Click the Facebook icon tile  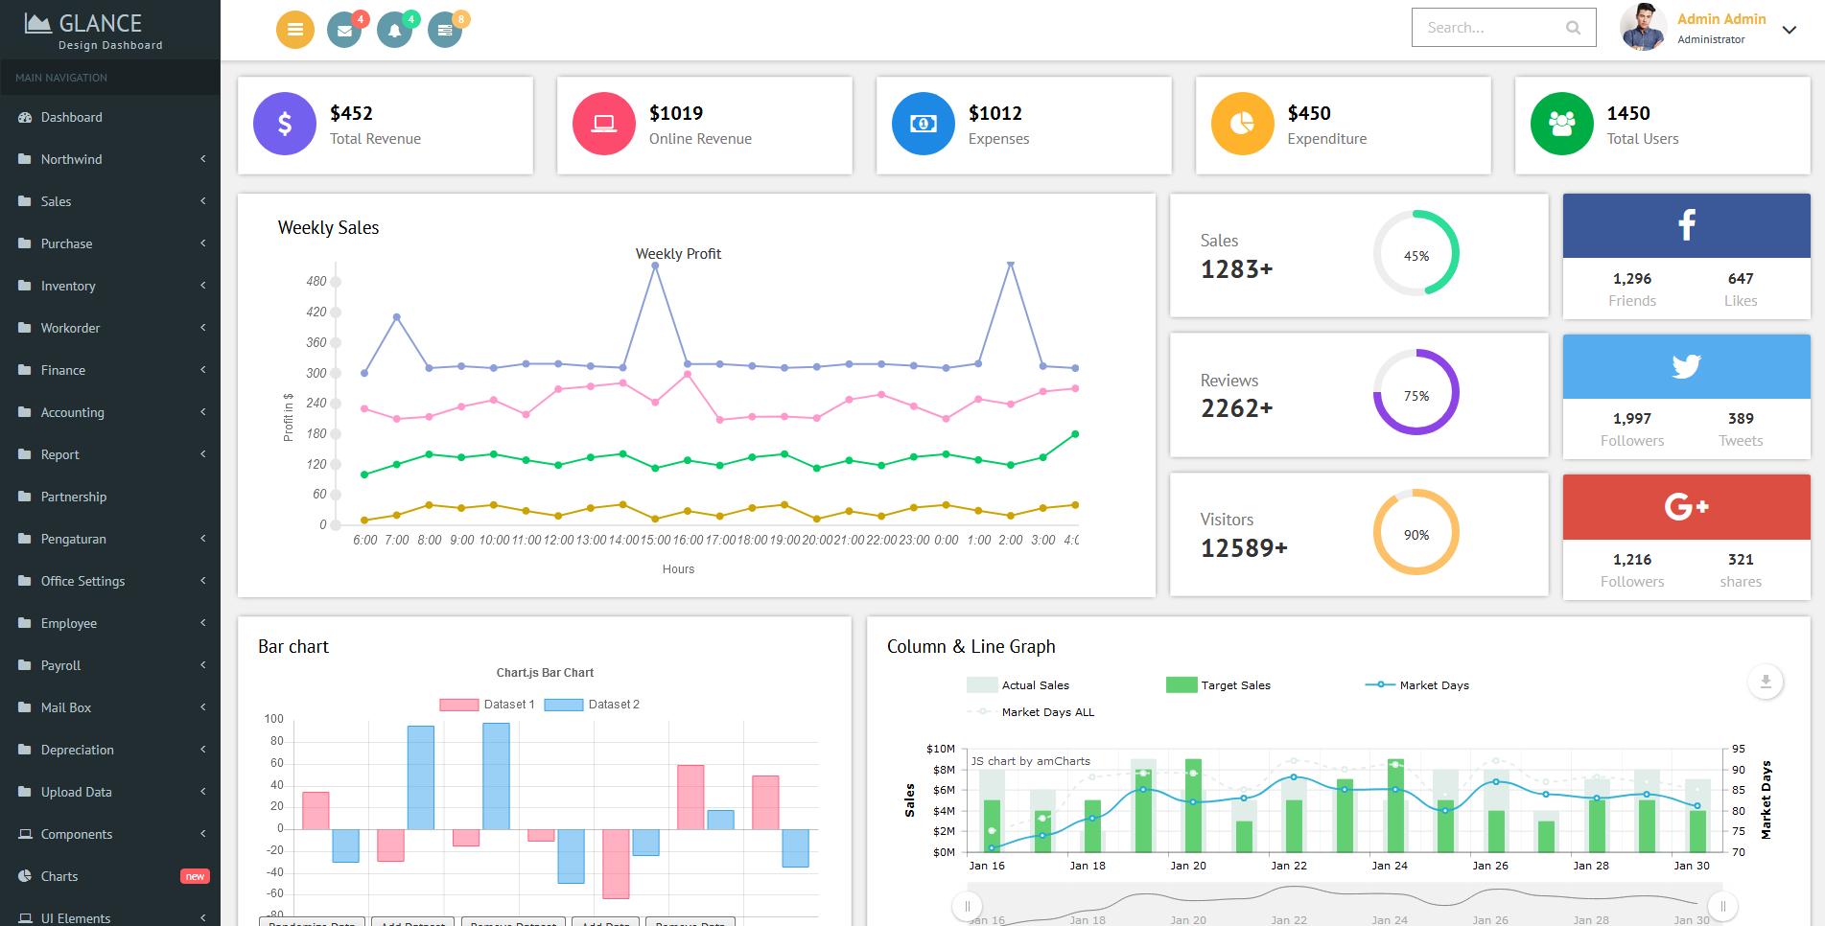click(1686, 225)
